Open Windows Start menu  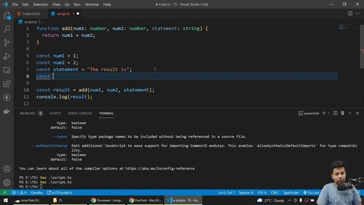[x=5, y=200]
